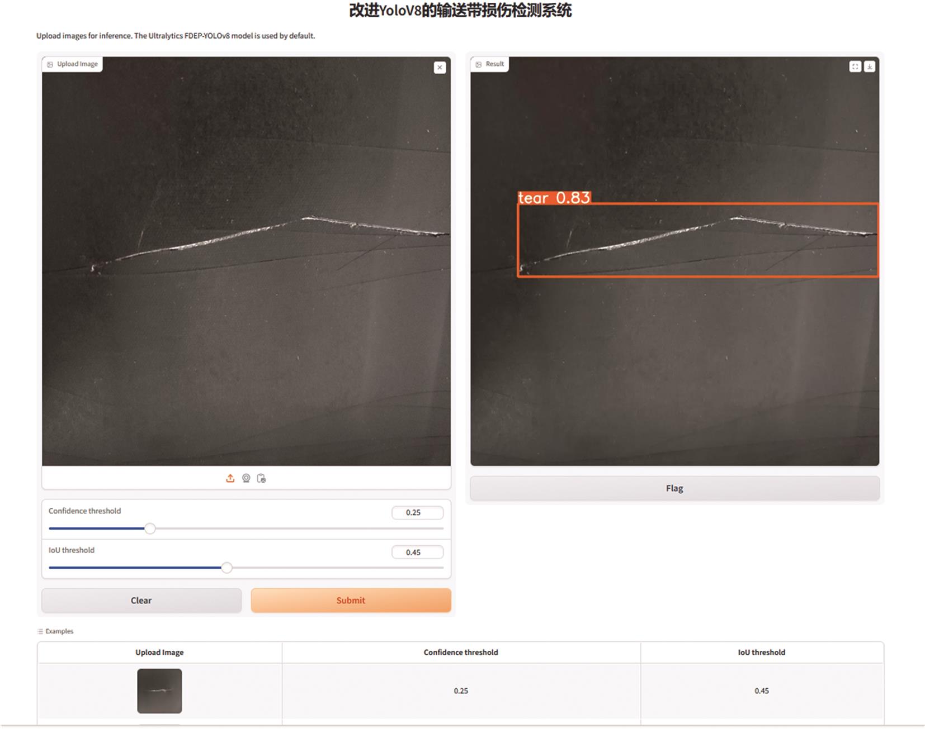Click the example row's 0.45 IoU value
925x729 pixels.
(761, 691)
